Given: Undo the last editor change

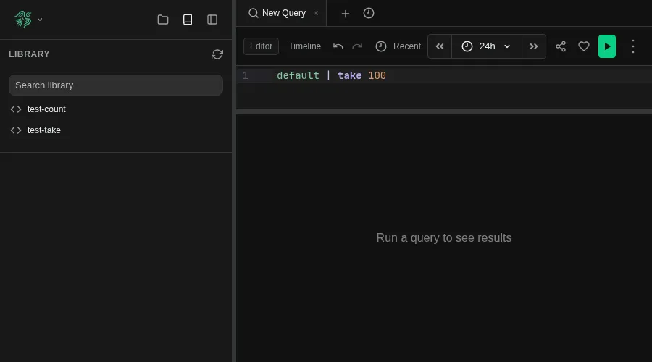Looking at the screenshot, I should coord(338,46).
